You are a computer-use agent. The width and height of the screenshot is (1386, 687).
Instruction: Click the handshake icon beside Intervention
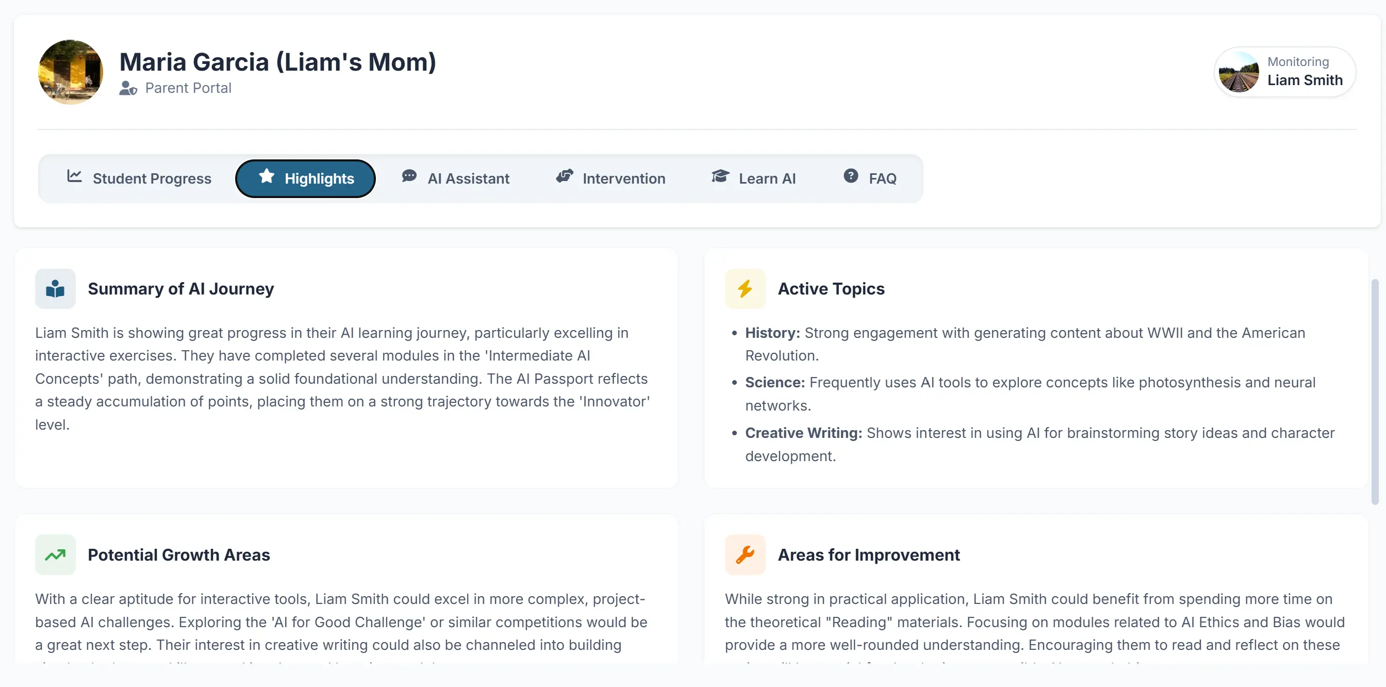click(564, 176)
